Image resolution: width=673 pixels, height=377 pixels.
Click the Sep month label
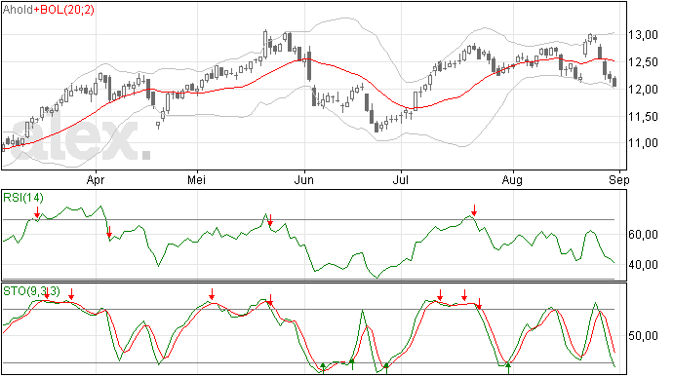point(619,179)
